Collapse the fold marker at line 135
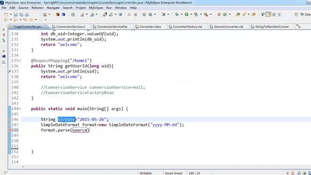 tap(19, 60)
